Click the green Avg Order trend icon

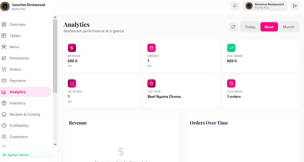pyautogui.click(x=231, y=48)
